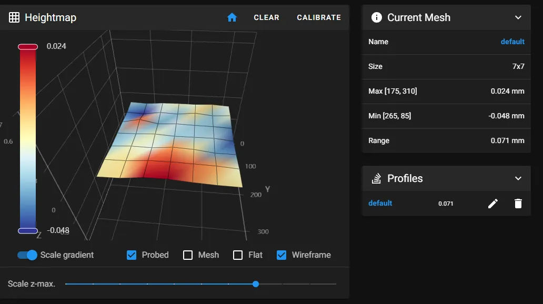Viewport: 543px width, 304px height.
Task: Click the Heightmap grid icon
Action: (14, 17)
